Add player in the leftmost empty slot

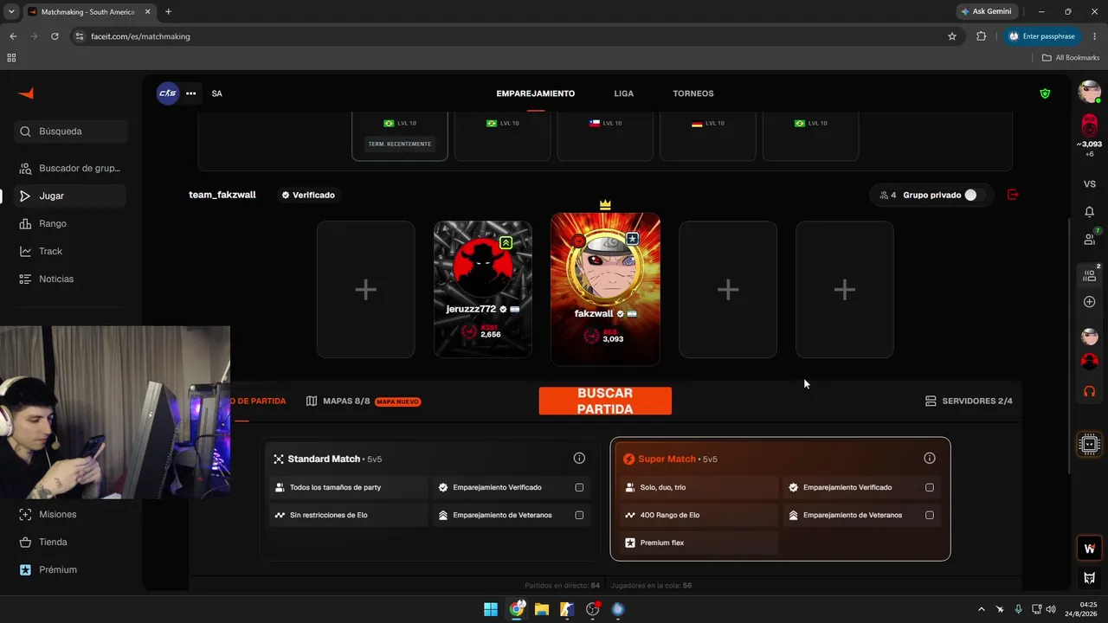[x=365, y=289]
